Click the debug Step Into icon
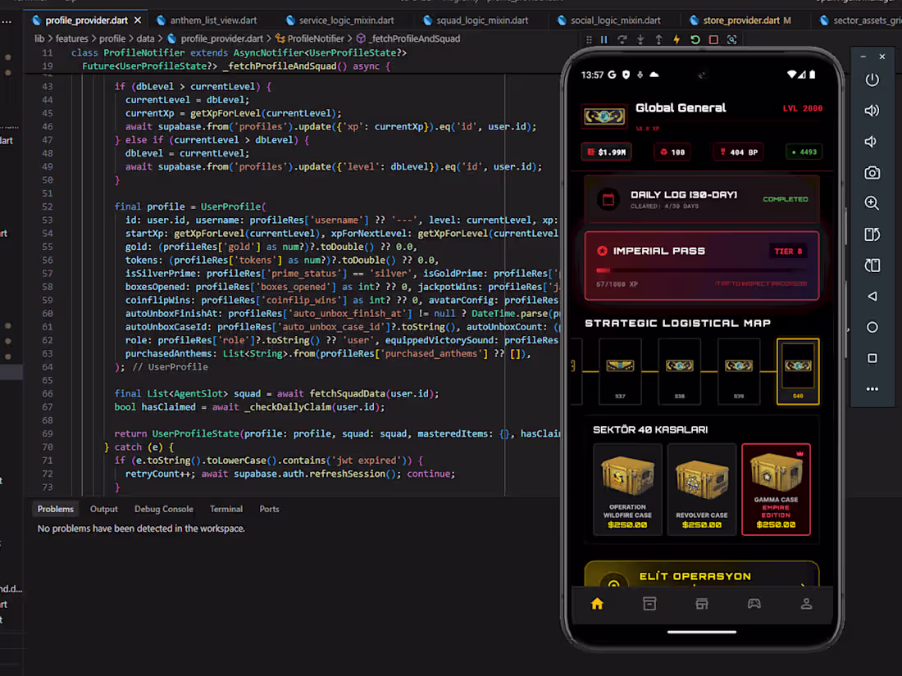Screen dimensions: 902x676 point(640,39)
